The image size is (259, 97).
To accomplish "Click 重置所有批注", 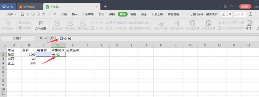I will coord(140,28).
